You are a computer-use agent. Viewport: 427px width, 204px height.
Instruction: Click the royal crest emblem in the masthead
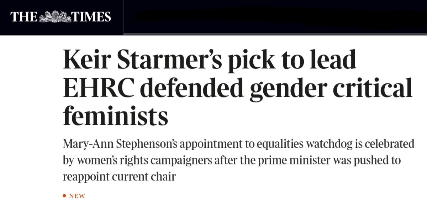coord(55,17)
